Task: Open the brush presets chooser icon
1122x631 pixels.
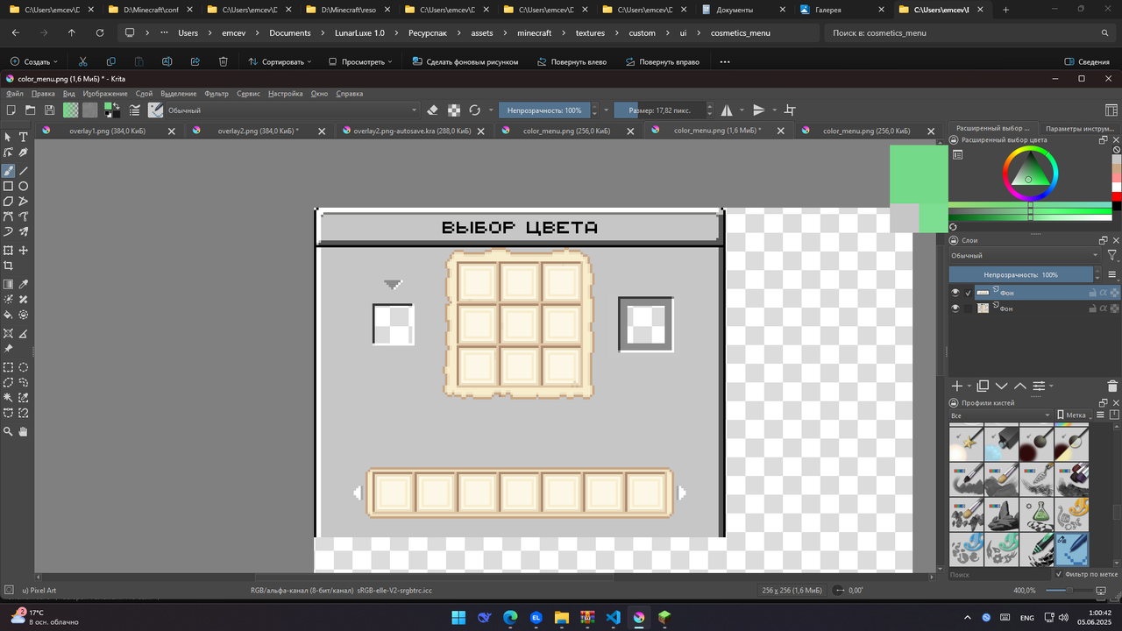Action: (155, 110)
